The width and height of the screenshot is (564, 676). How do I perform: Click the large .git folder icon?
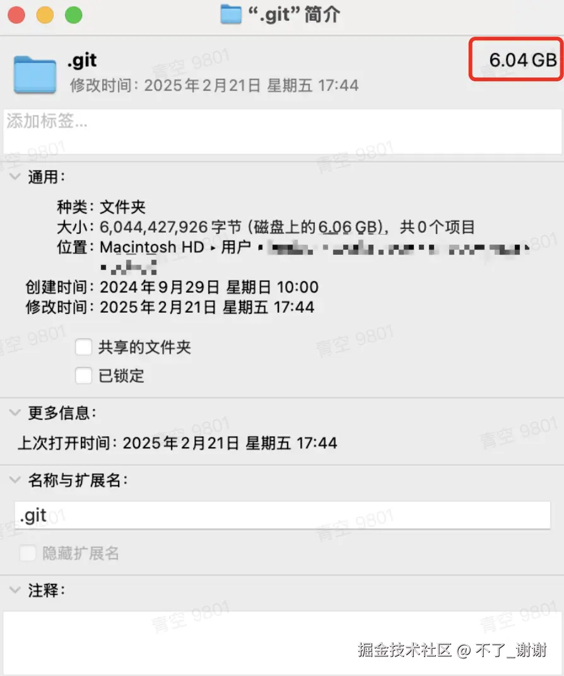[x=35, y=74]
